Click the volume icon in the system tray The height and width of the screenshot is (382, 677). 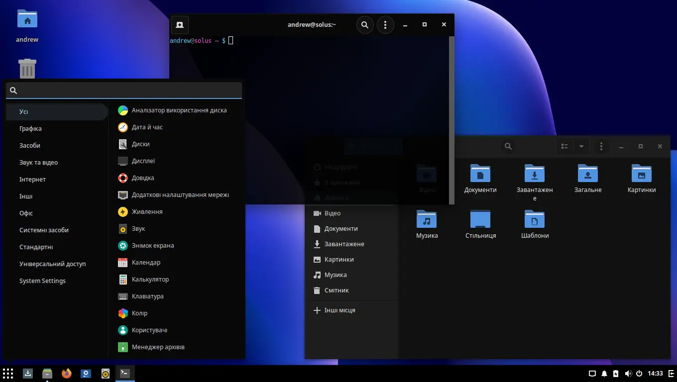tap(628, 374)
